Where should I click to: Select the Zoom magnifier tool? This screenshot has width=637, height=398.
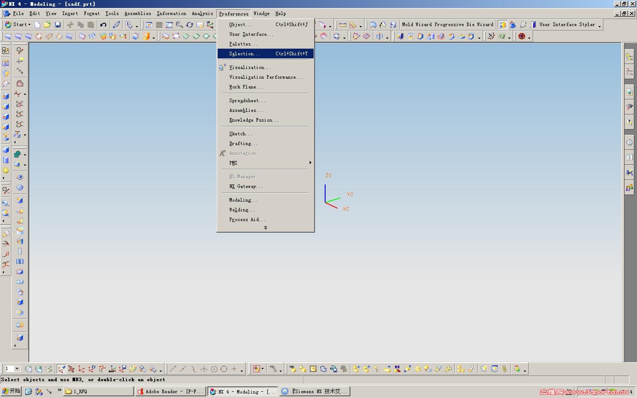pyautogui.click(x=179, y=25)
